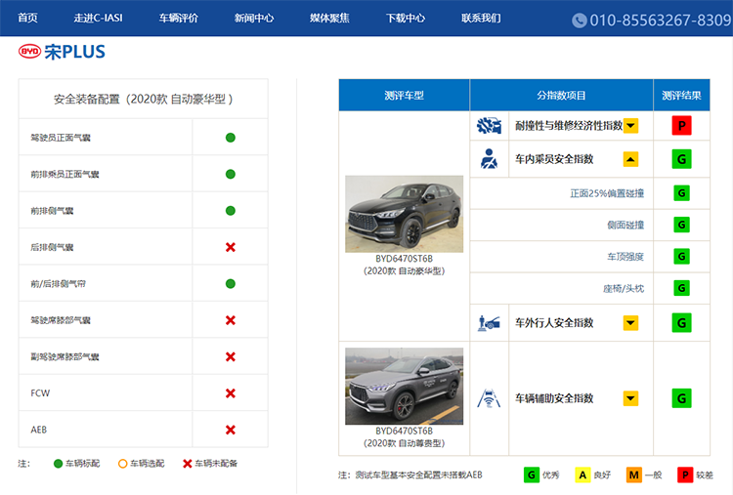
Task: Click the occupant safety seatbelt icon
Action: 489,159
